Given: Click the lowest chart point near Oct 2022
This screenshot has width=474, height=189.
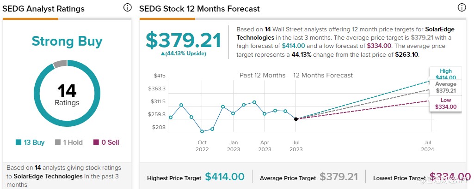Looking at the screenshot, I should click(x=202, y=131).
